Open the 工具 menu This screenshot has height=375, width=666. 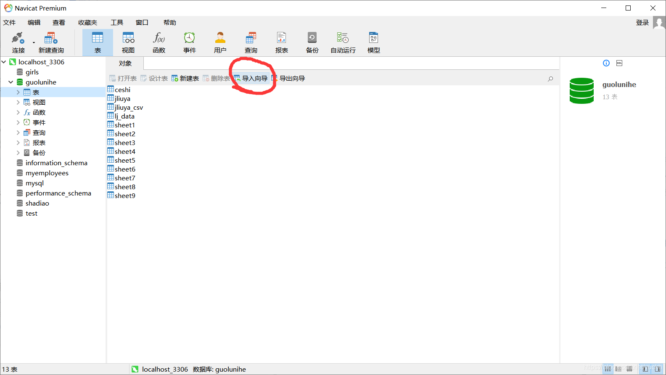click(x=117, y=23)
